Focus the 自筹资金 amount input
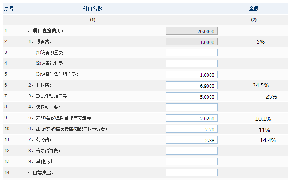The image size is (298, 180). [191, 172]
